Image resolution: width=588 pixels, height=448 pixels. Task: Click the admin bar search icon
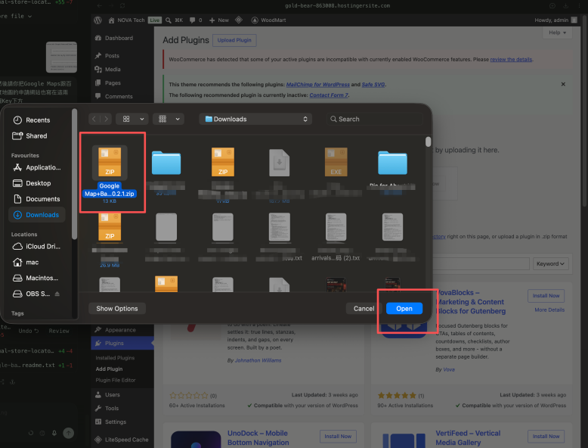coord(169,20)
